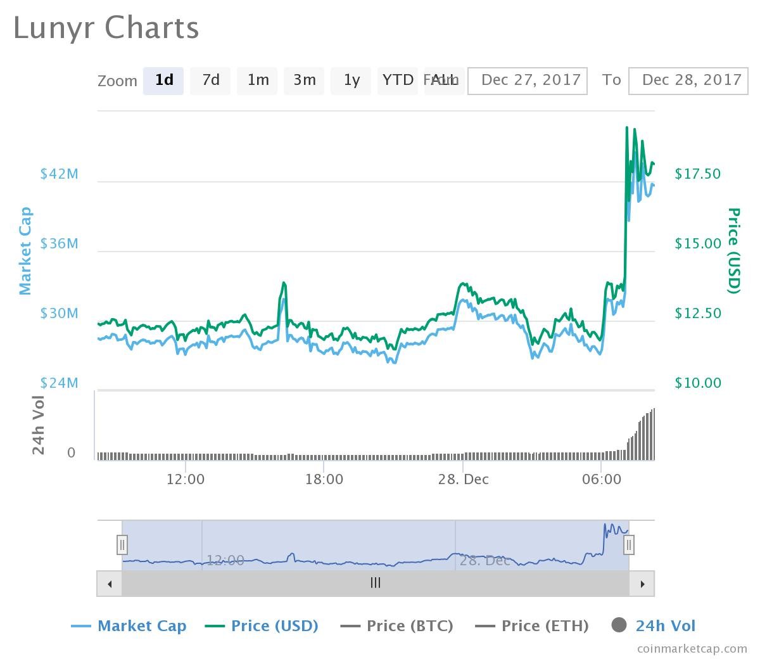Viewport: 760px width, 659px height.
Task: Select the 1d zoom range
Action: 163,81
